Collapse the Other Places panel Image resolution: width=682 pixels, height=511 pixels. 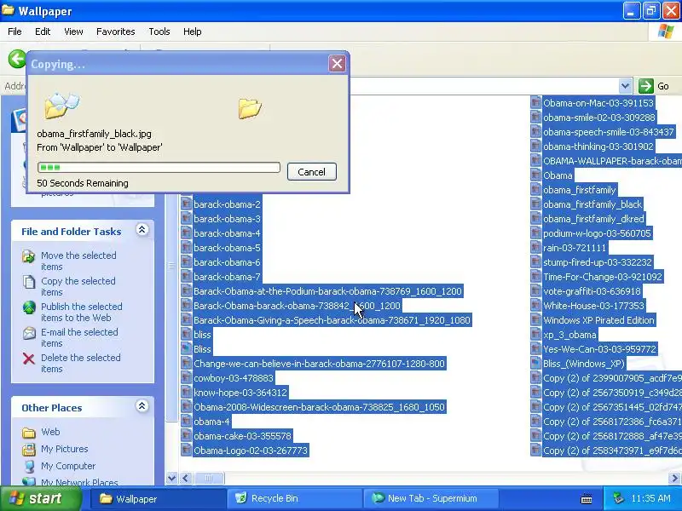tap(142, 406)
